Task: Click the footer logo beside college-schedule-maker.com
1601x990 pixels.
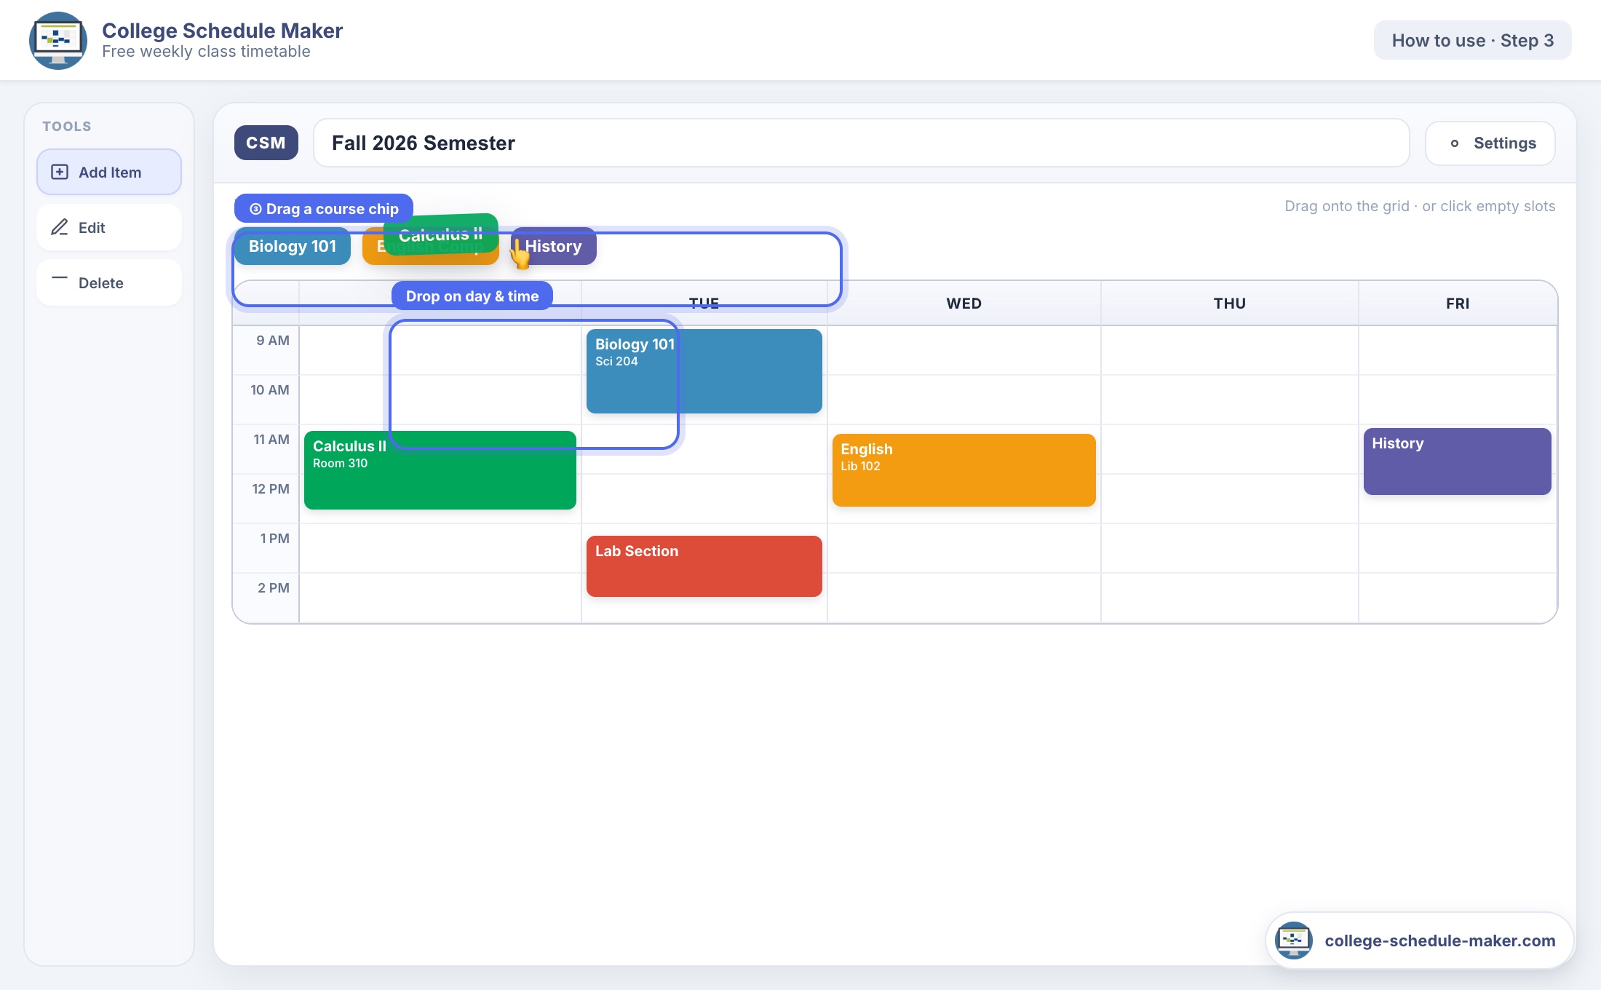Action: (x=1293, y=940)
